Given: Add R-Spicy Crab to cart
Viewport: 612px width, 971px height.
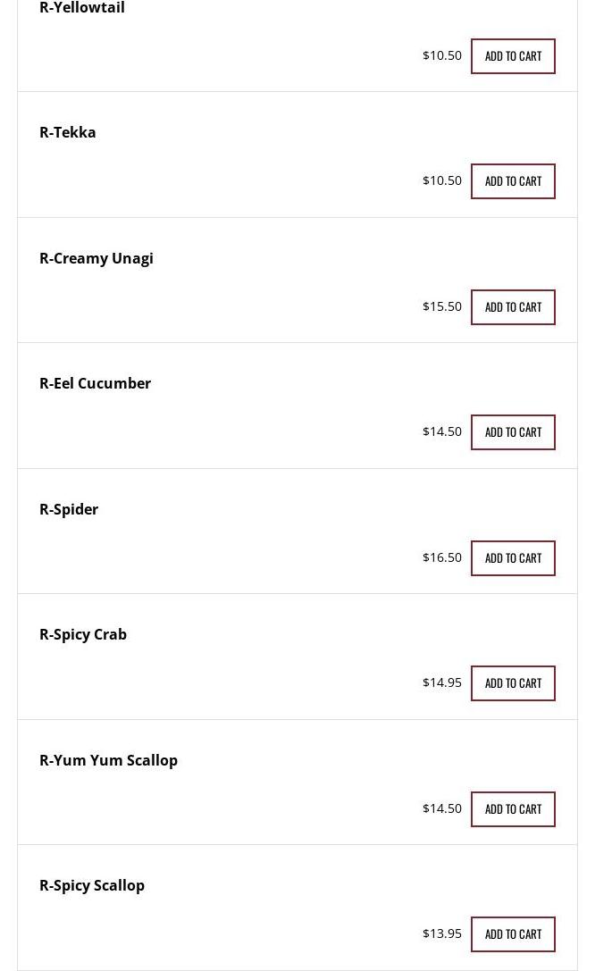Looking at the screenshot, I should (513, 683).
